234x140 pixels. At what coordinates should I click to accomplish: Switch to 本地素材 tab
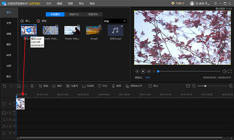[55, 14]
